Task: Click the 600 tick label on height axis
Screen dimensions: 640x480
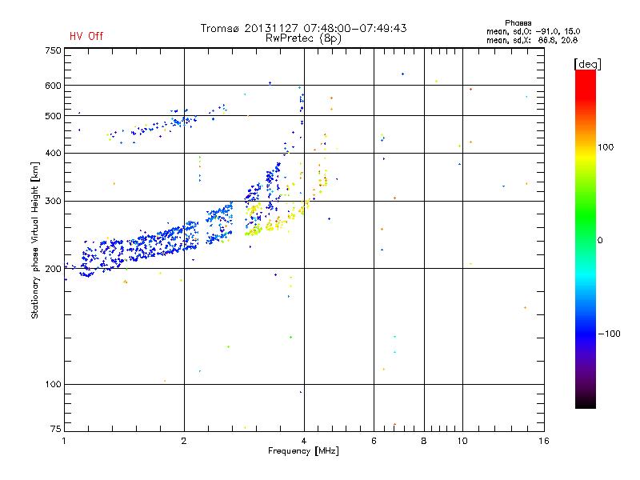Action: pos(53,86)
